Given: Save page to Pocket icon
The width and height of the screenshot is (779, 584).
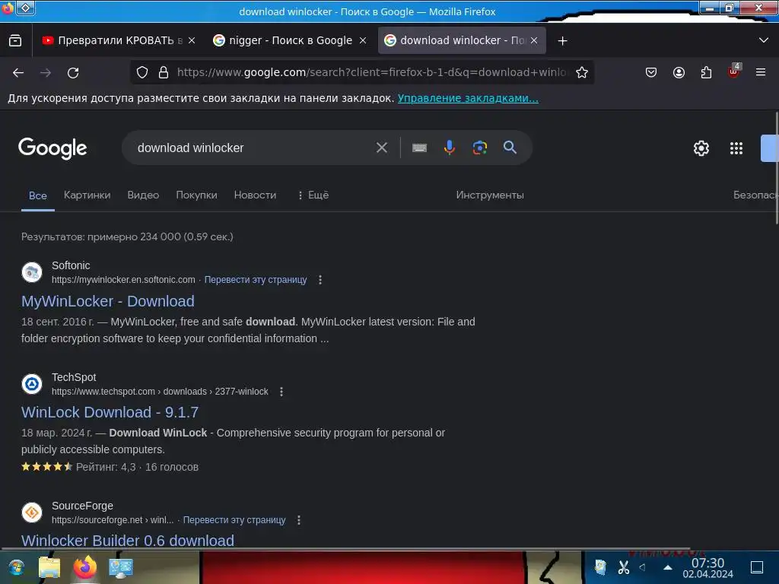Looking at the screenshot, I should 651,72.
